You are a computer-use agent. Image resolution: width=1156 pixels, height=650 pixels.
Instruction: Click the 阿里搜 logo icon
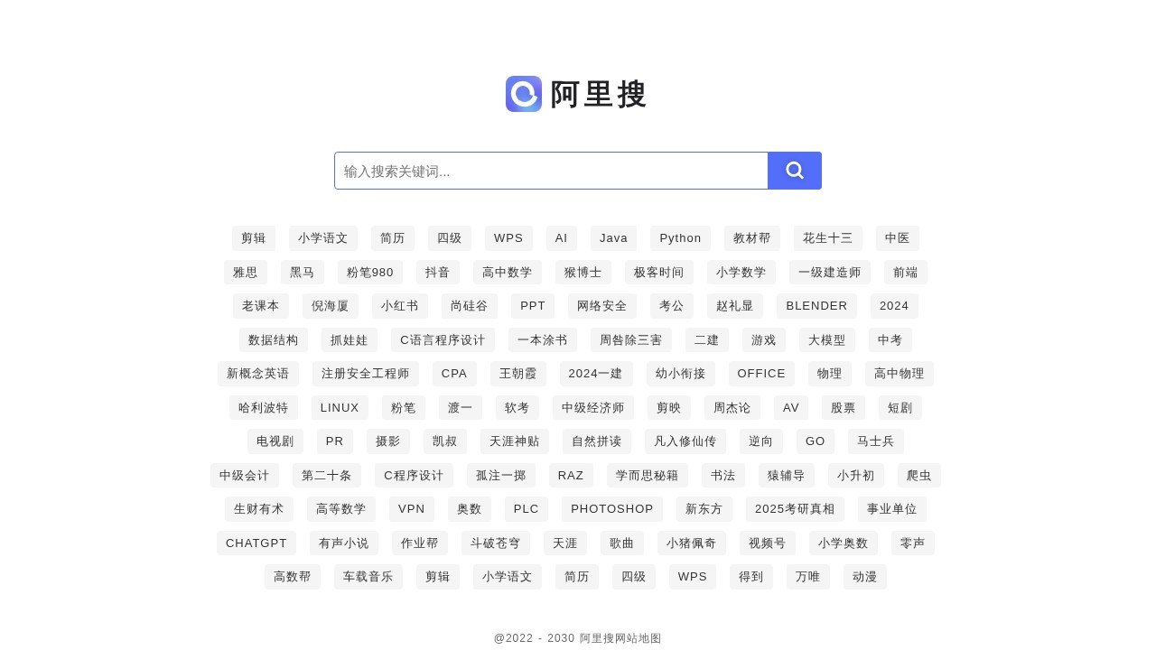pos(524,94)
